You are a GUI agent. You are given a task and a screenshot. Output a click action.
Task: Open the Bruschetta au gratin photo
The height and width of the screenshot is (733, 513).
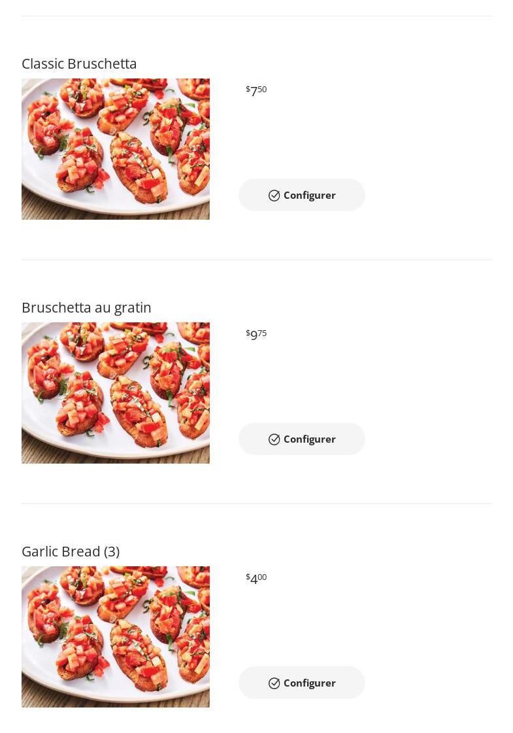(116, 393)
